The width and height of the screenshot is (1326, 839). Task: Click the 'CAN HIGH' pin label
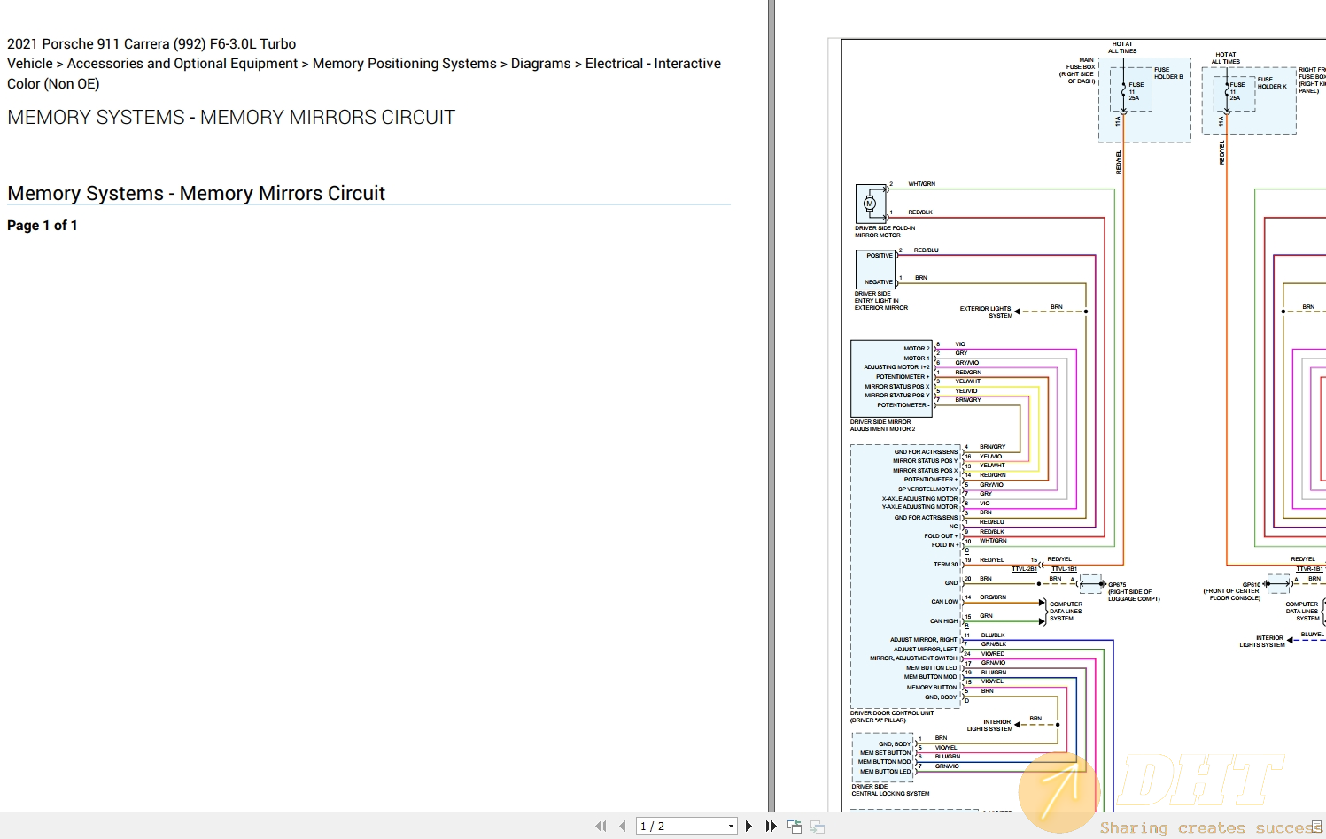[x=943, y=621]
